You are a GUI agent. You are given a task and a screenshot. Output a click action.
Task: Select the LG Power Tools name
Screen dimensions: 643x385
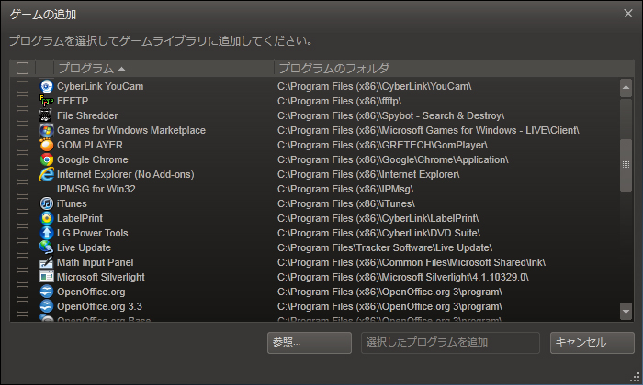pos(93,233)
